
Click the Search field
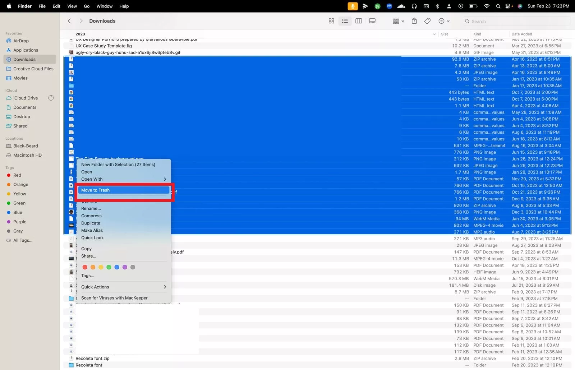517,22
